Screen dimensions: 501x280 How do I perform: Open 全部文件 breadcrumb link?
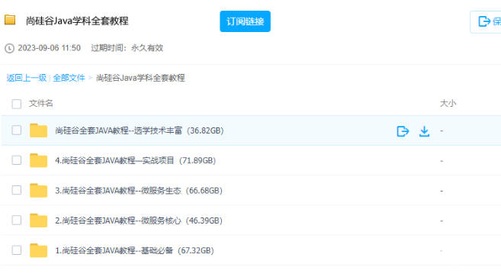tap(69, 78)
